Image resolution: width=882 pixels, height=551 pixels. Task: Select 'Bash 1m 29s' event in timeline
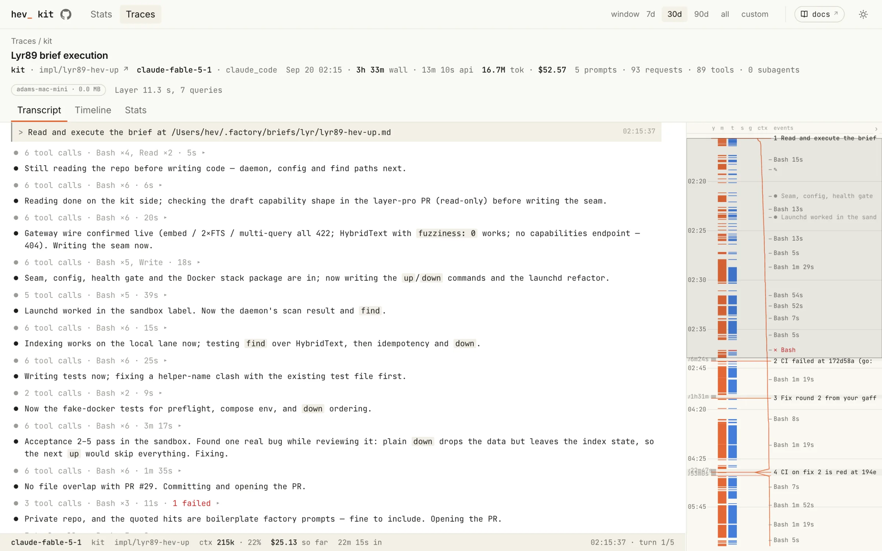[x=793, y=267]
